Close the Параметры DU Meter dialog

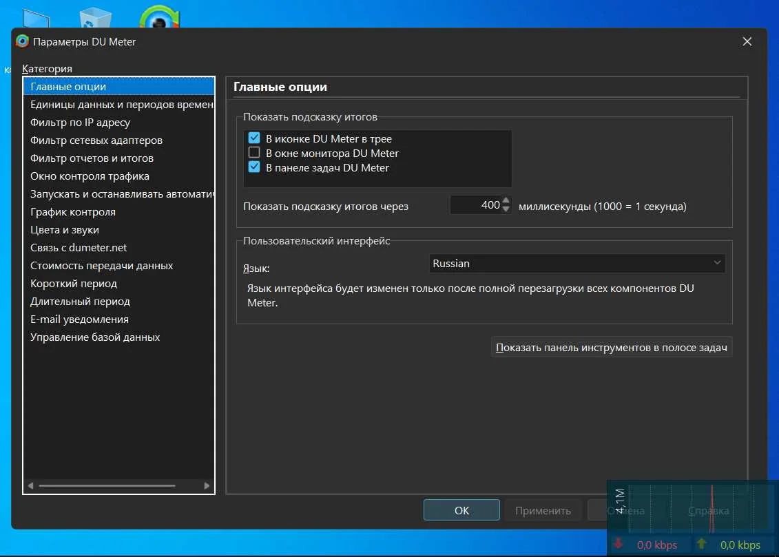747,41
